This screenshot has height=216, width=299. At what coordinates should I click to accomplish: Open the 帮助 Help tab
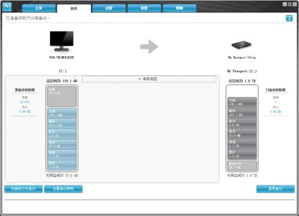(179, 8)
